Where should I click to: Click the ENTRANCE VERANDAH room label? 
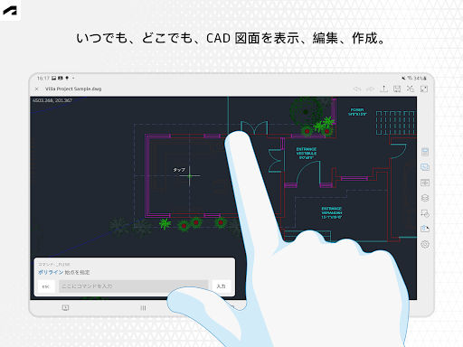332,212
